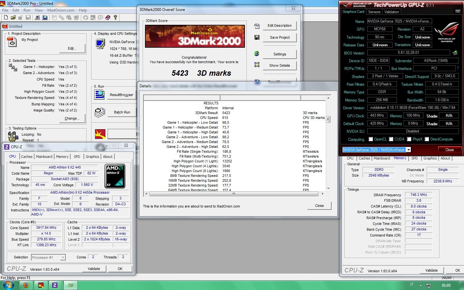The height and width of the screenshot is (290, 464).
Task: Click Bus Interface question mark in GPU-Z
Action: click(x=457, y=68)
